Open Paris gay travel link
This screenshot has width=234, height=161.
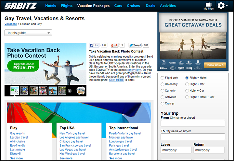pos(119,145)
